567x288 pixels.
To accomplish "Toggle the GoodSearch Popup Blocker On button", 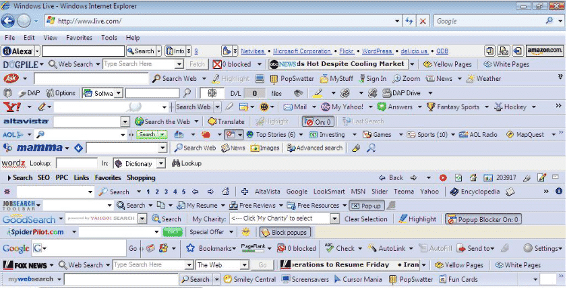I will (483, 219).
